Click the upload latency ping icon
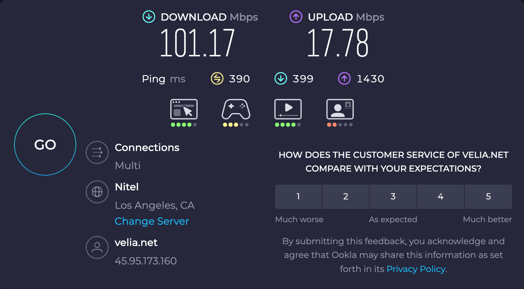Viewport: 524px width, 289px height. coord(344,78)
